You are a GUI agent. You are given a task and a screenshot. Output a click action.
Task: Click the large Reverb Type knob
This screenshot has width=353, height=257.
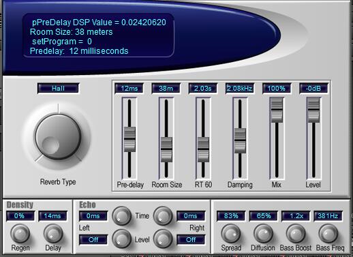pos(58,136)
